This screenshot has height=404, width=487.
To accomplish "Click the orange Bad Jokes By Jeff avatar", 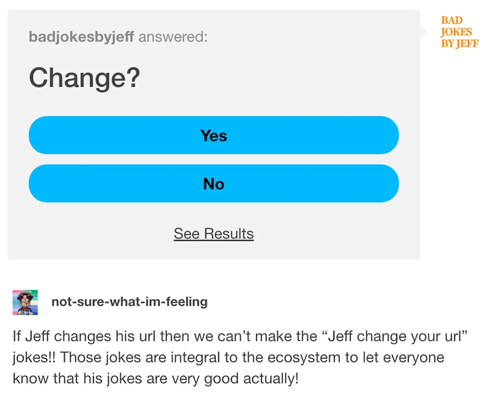I will 459,32.
